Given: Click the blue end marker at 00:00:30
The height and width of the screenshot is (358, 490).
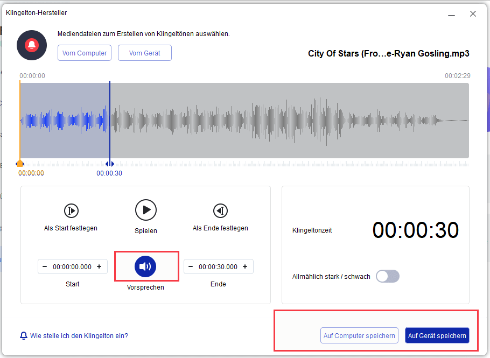Looking at the screenshot, I should tap(109, 164).
